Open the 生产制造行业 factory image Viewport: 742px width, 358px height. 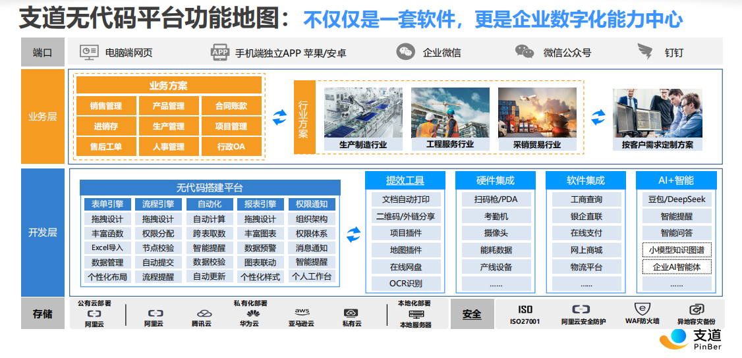pos(363,113)
